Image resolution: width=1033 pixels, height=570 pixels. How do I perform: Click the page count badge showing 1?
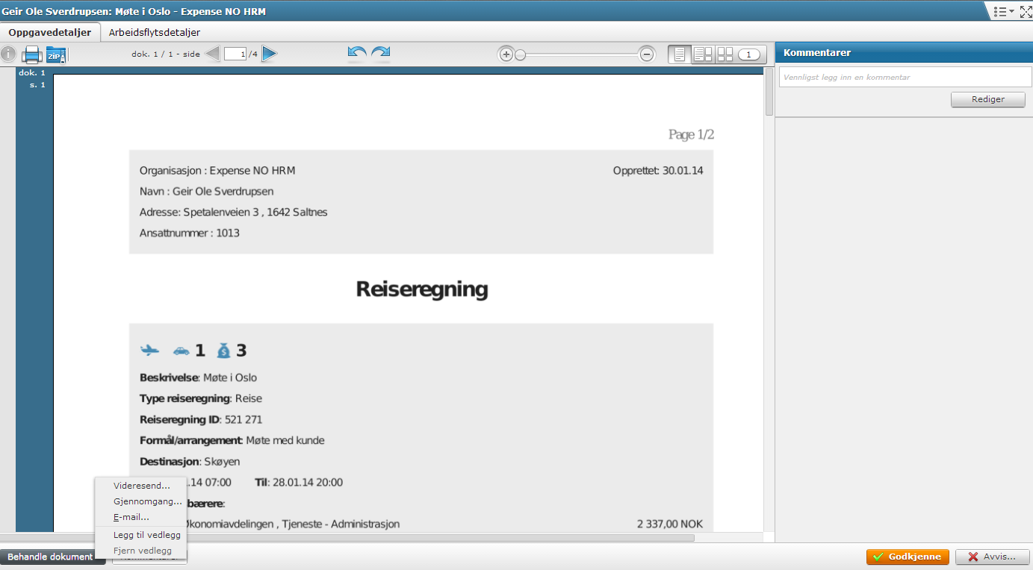coord(749,54)
